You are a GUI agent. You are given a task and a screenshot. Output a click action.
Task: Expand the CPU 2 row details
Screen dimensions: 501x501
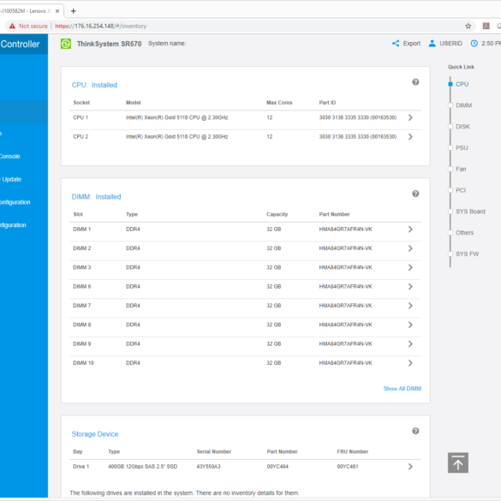point(410,137)
